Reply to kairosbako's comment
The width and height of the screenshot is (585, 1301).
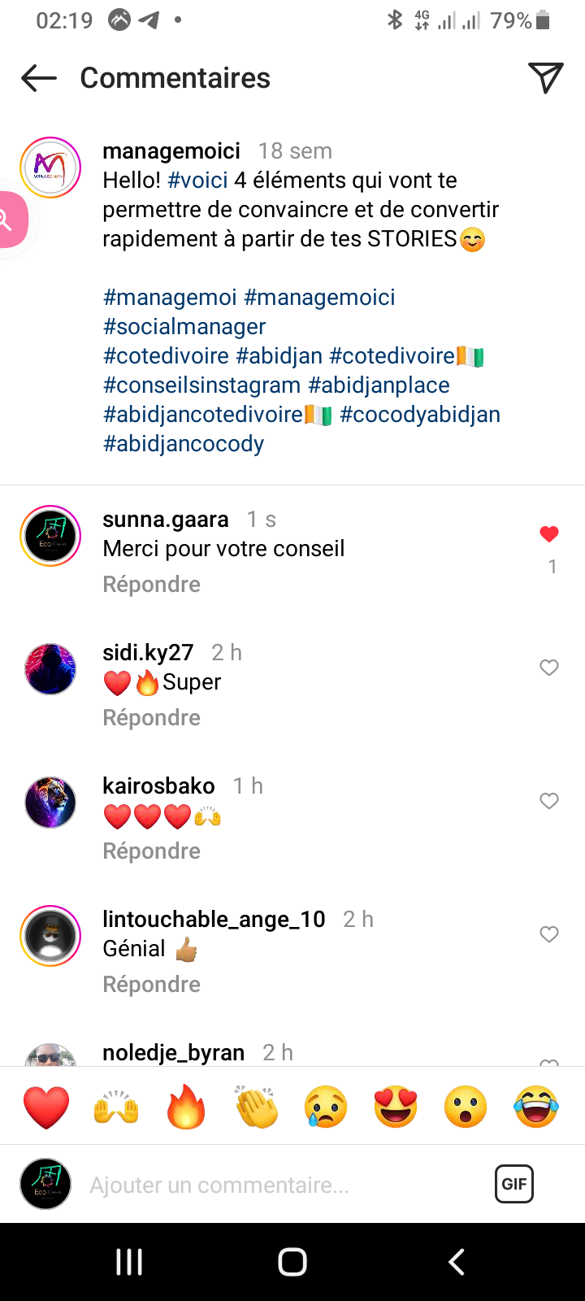pos(151,851)
